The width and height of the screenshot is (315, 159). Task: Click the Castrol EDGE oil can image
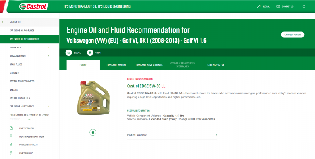(93, 98)
